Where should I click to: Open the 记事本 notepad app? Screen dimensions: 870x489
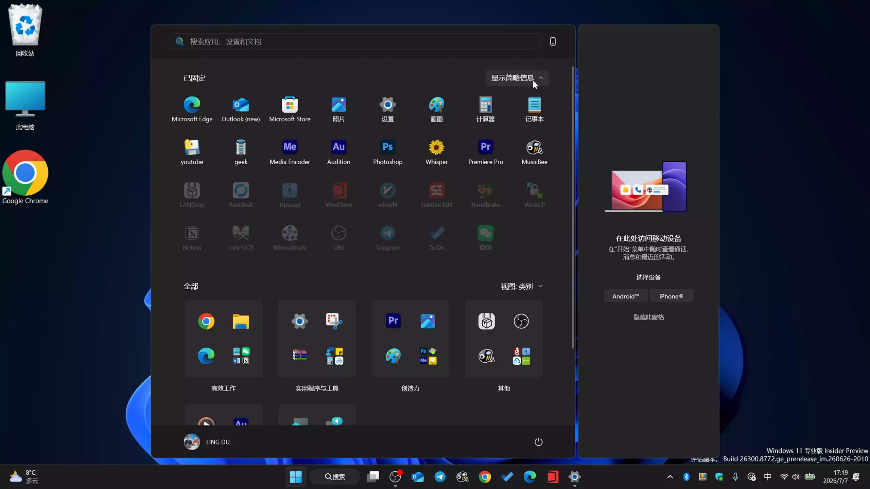534,109
